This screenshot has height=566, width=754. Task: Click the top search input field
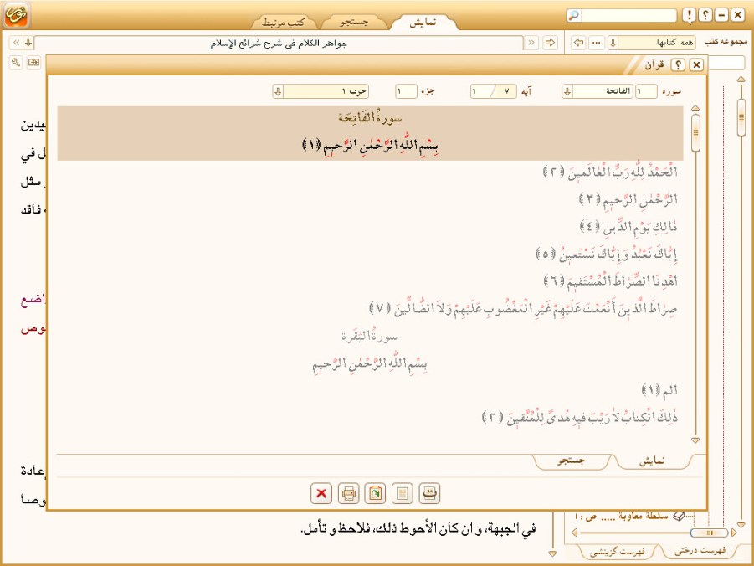tap(628, 15)
